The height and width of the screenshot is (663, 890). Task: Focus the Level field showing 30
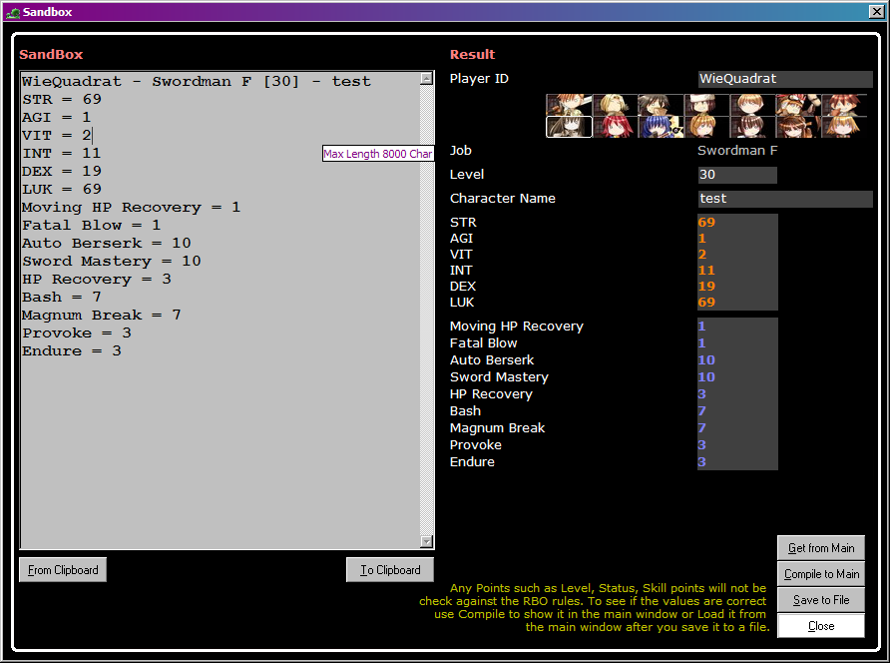pyautogui.click(x=737, y=175)
